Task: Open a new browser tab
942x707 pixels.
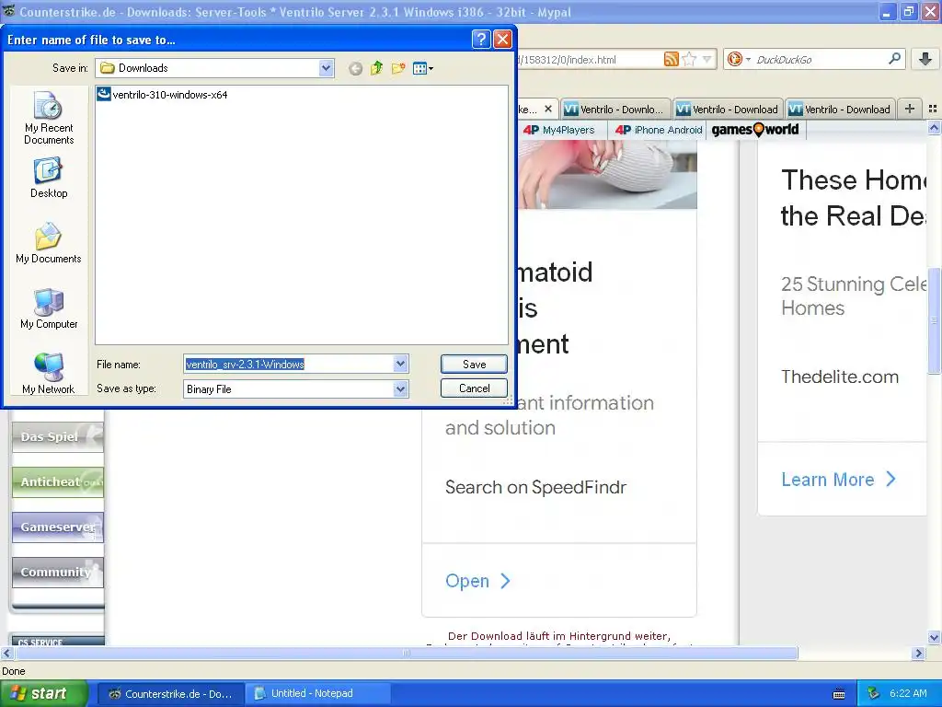Action: (910, 109)
